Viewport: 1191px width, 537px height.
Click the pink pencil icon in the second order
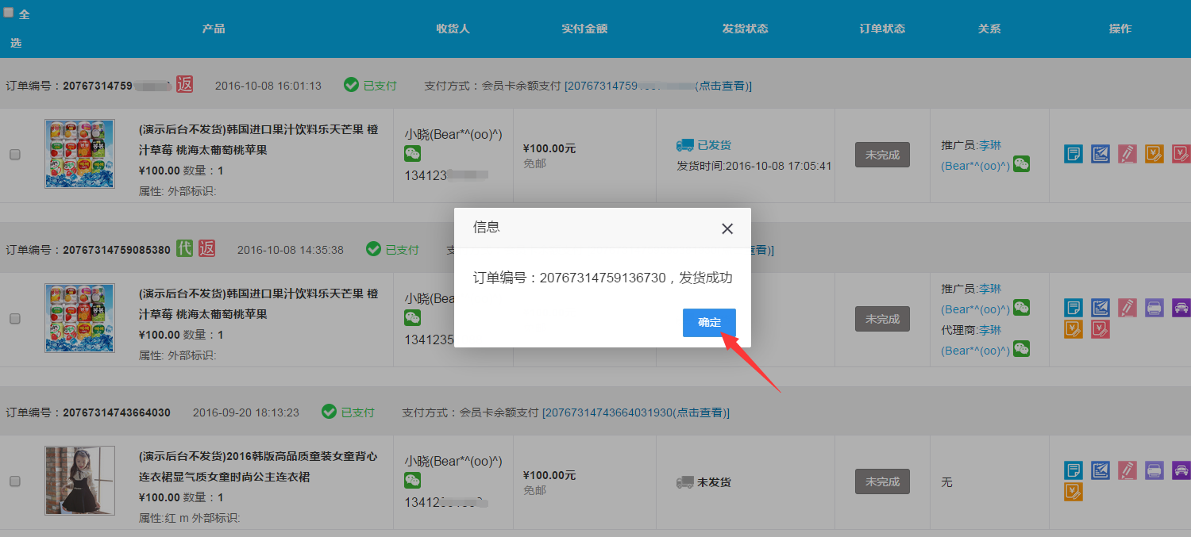pos(1127,308)
